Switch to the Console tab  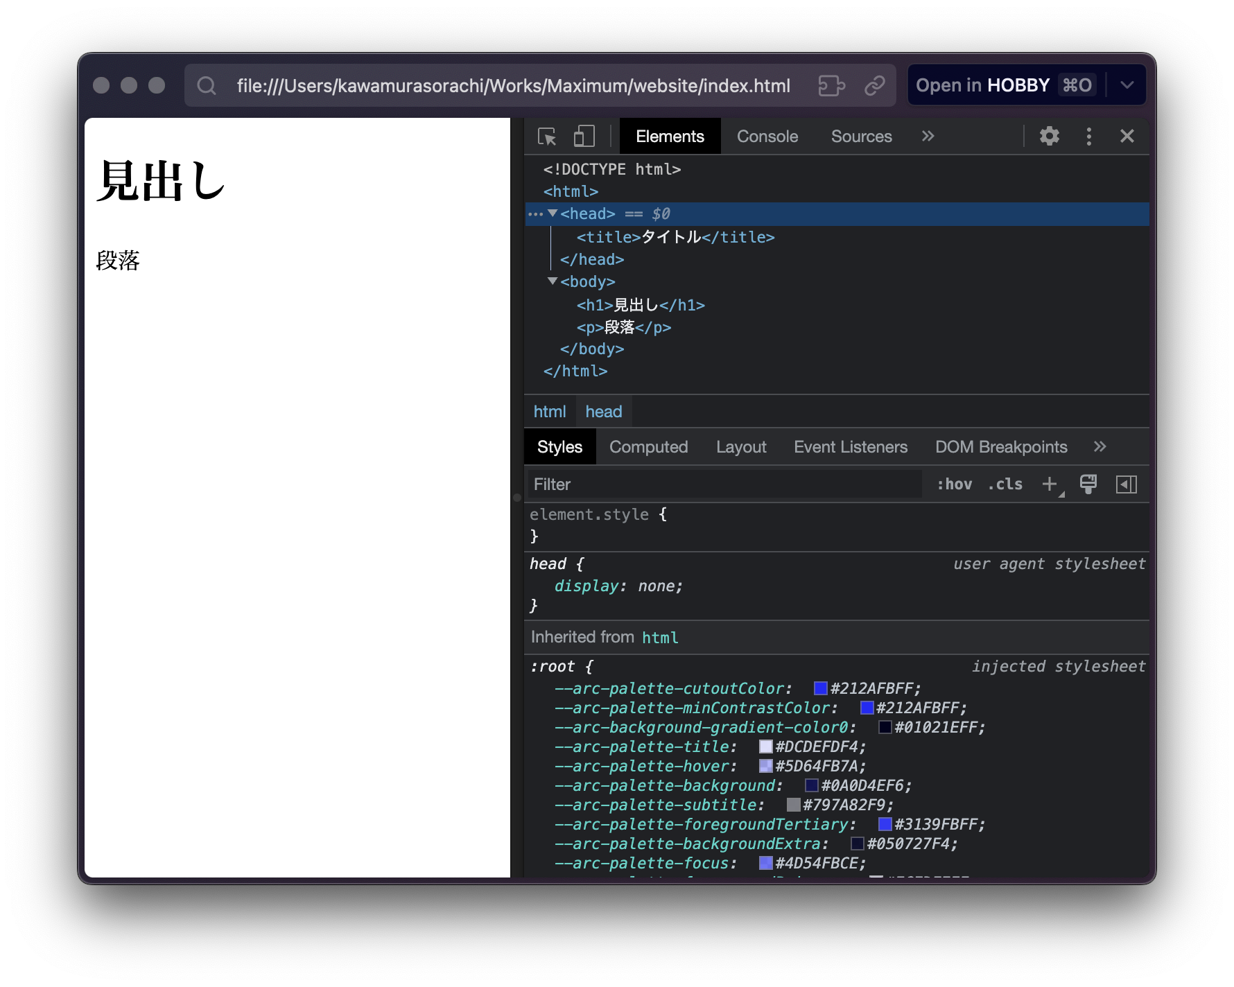point(767,137)
